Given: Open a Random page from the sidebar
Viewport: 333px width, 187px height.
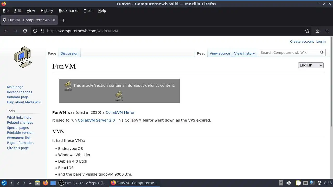Looking at the screenshot, I should [x=18, y=97].
